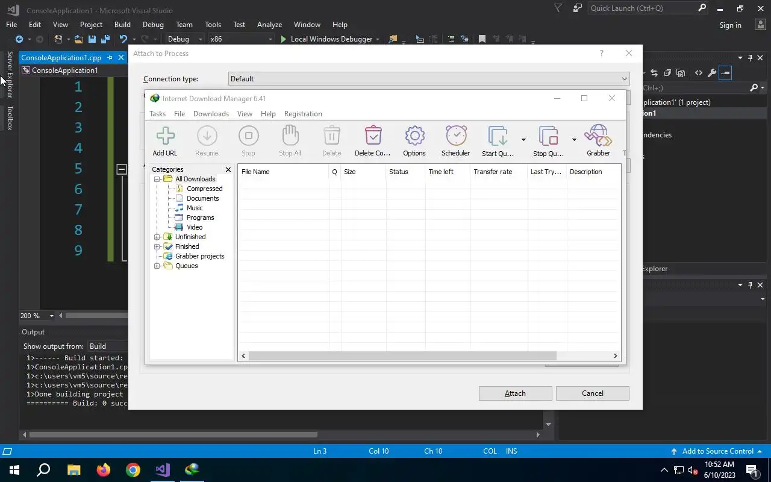Click the Save icon in Visual Studio toolbar

[x=92, y=39]
